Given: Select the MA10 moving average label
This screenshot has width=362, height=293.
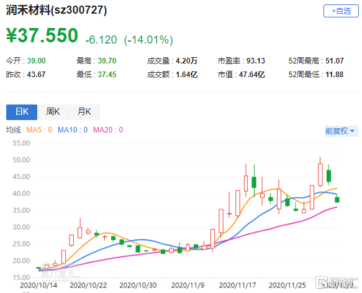Looking at the screenshot, I should [x=73, y=130].
